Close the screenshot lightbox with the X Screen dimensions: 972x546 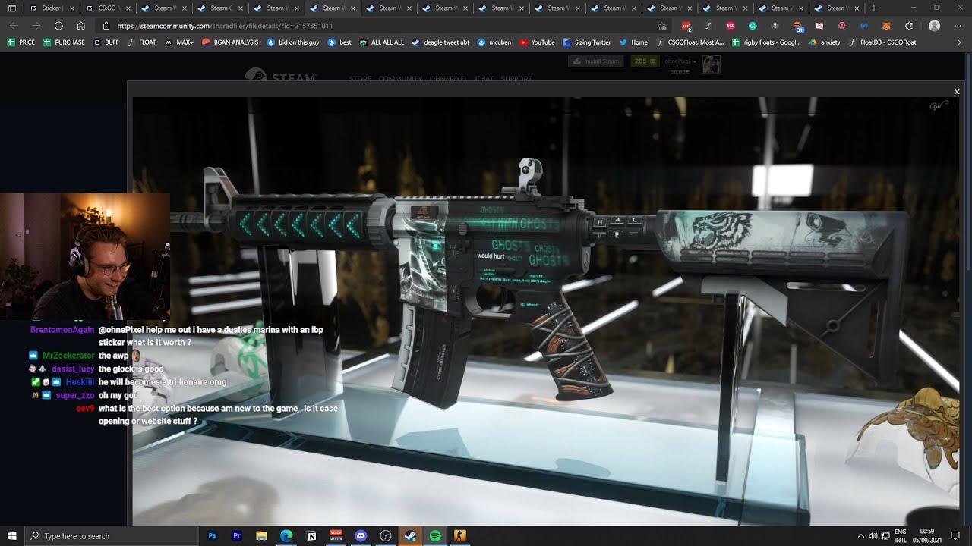tap(957, 92)
